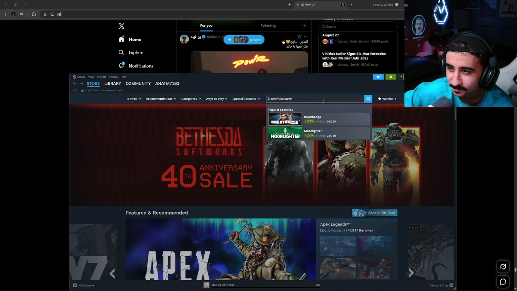517x291 pixels.
Task: Switch to the LIBRARY tab in Steam
Action: click(x=113, y=83)
